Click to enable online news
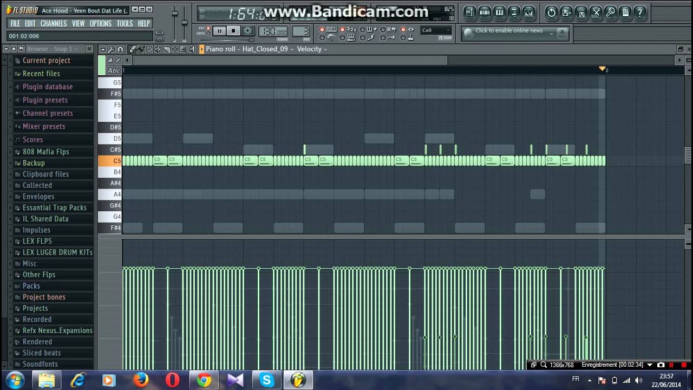This screenshot has width=693, height=390. [509, 30]
